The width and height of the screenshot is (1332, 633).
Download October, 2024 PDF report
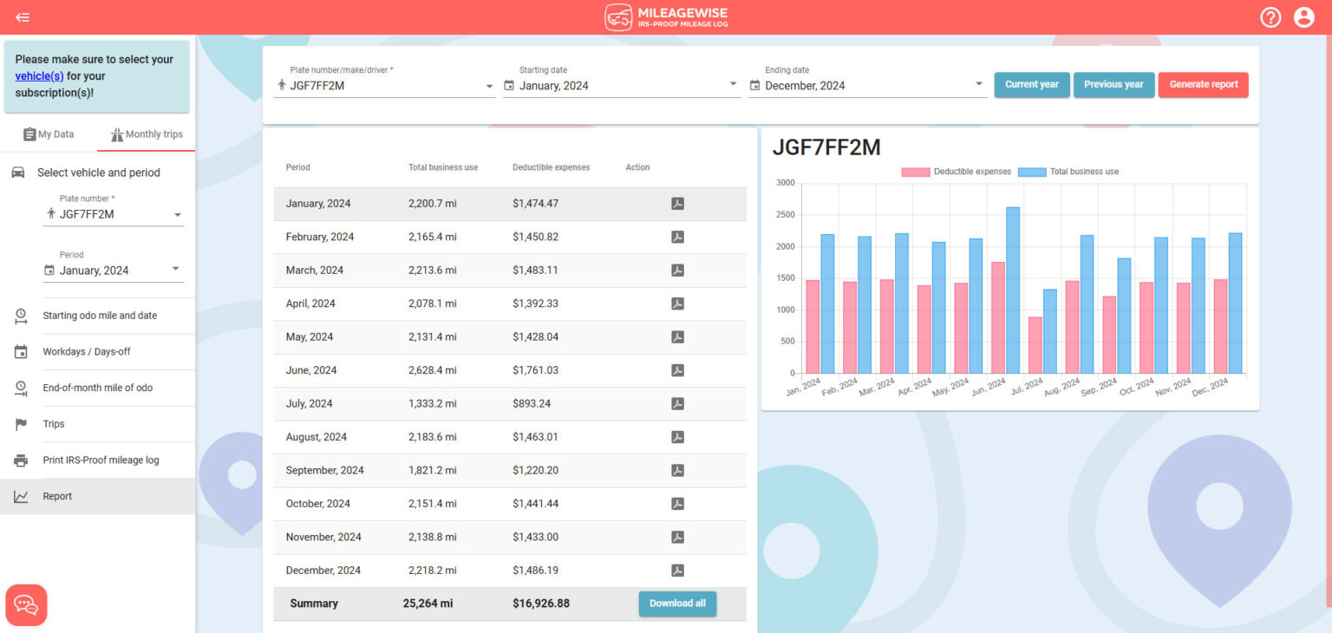pos(677,504)
